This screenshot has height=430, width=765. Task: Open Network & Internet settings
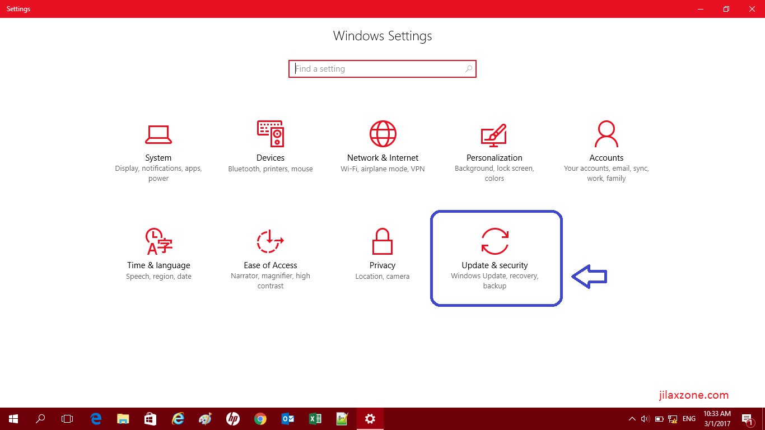pyautogui.click(x=382, y=147)
